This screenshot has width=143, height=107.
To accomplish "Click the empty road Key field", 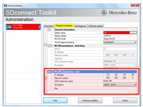I will point(120,88).
